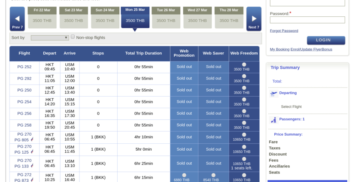Open flight PG 292 details link

24,79
